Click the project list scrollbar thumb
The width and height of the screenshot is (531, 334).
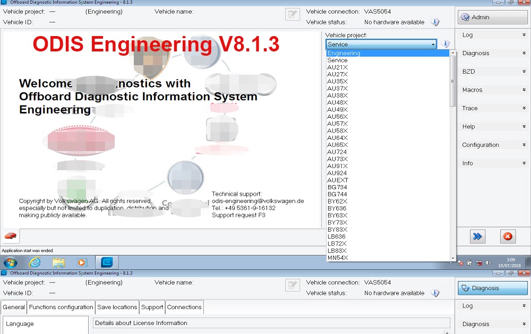coord(452,81)
